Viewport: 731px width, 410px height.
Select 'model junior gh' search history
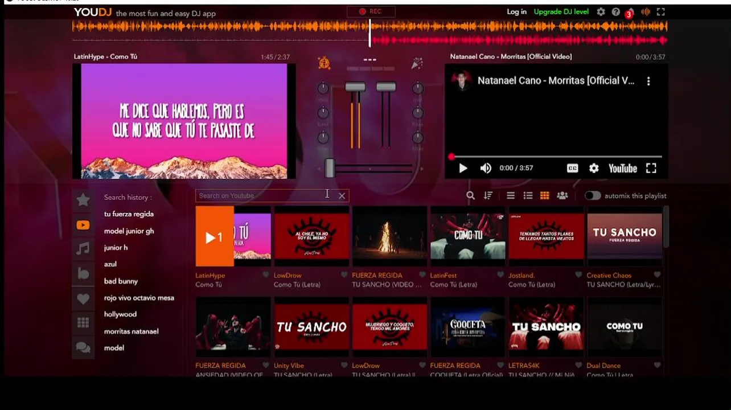tap(129, 231)
